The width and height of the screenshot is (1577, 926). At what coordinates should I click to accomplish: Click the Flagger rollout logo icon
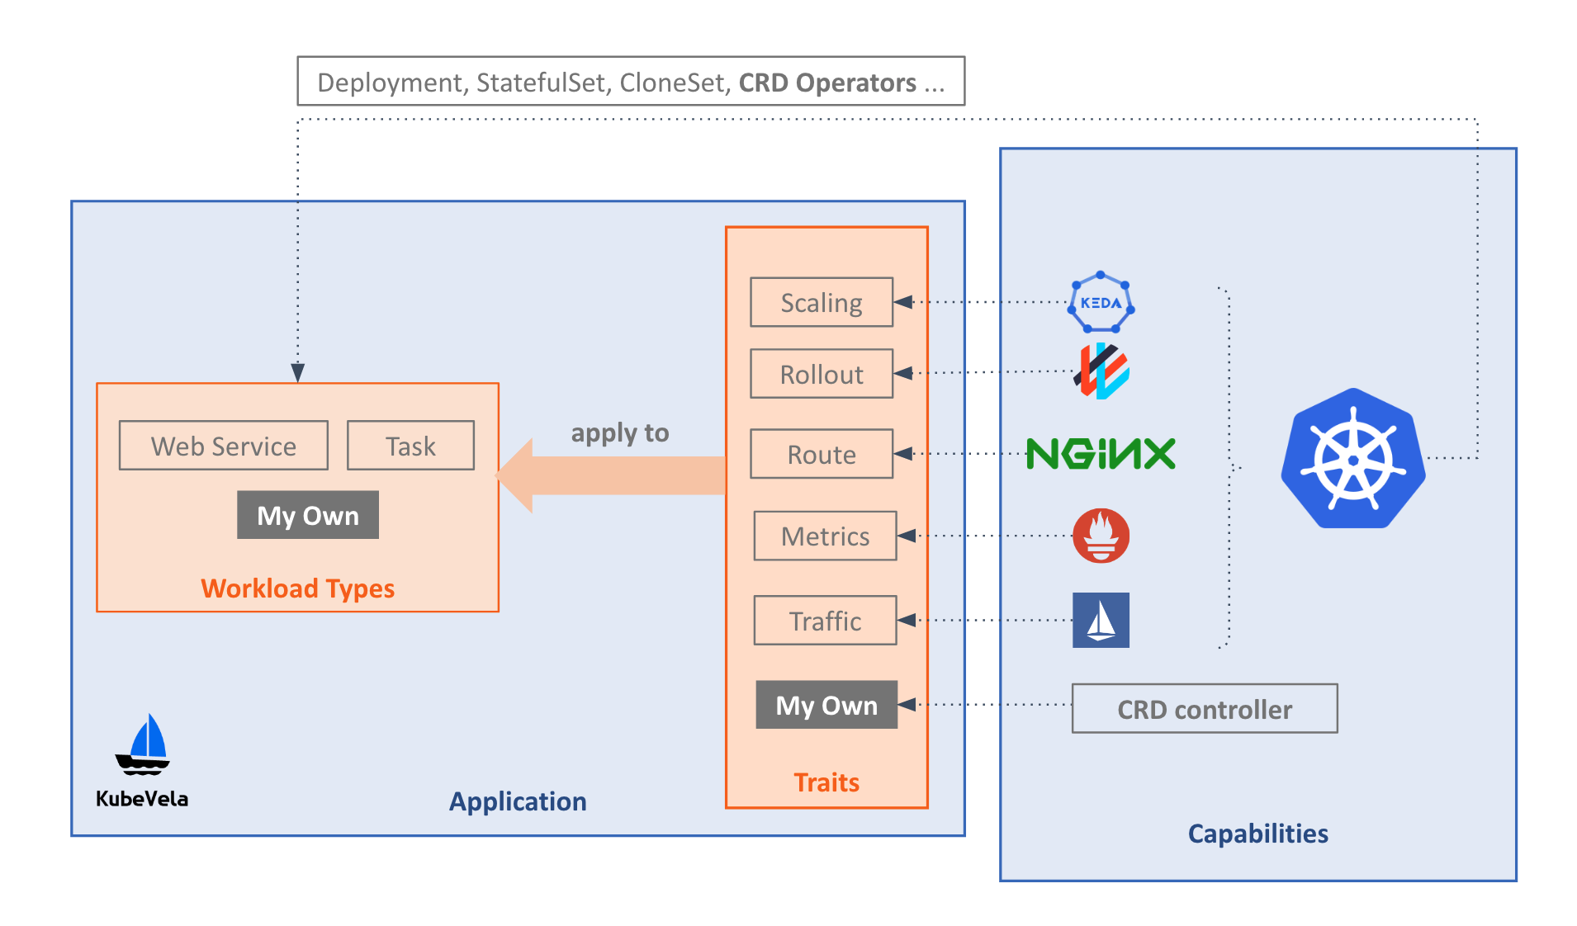coord(1101,371)
